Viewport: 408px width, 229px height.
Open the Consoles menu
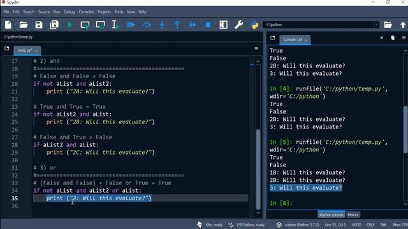click(86, 12)
